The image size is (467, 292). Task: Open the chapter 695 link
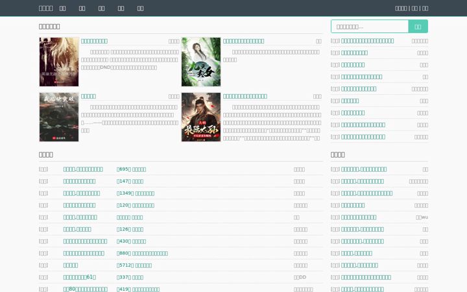click(x=131, y=169)
